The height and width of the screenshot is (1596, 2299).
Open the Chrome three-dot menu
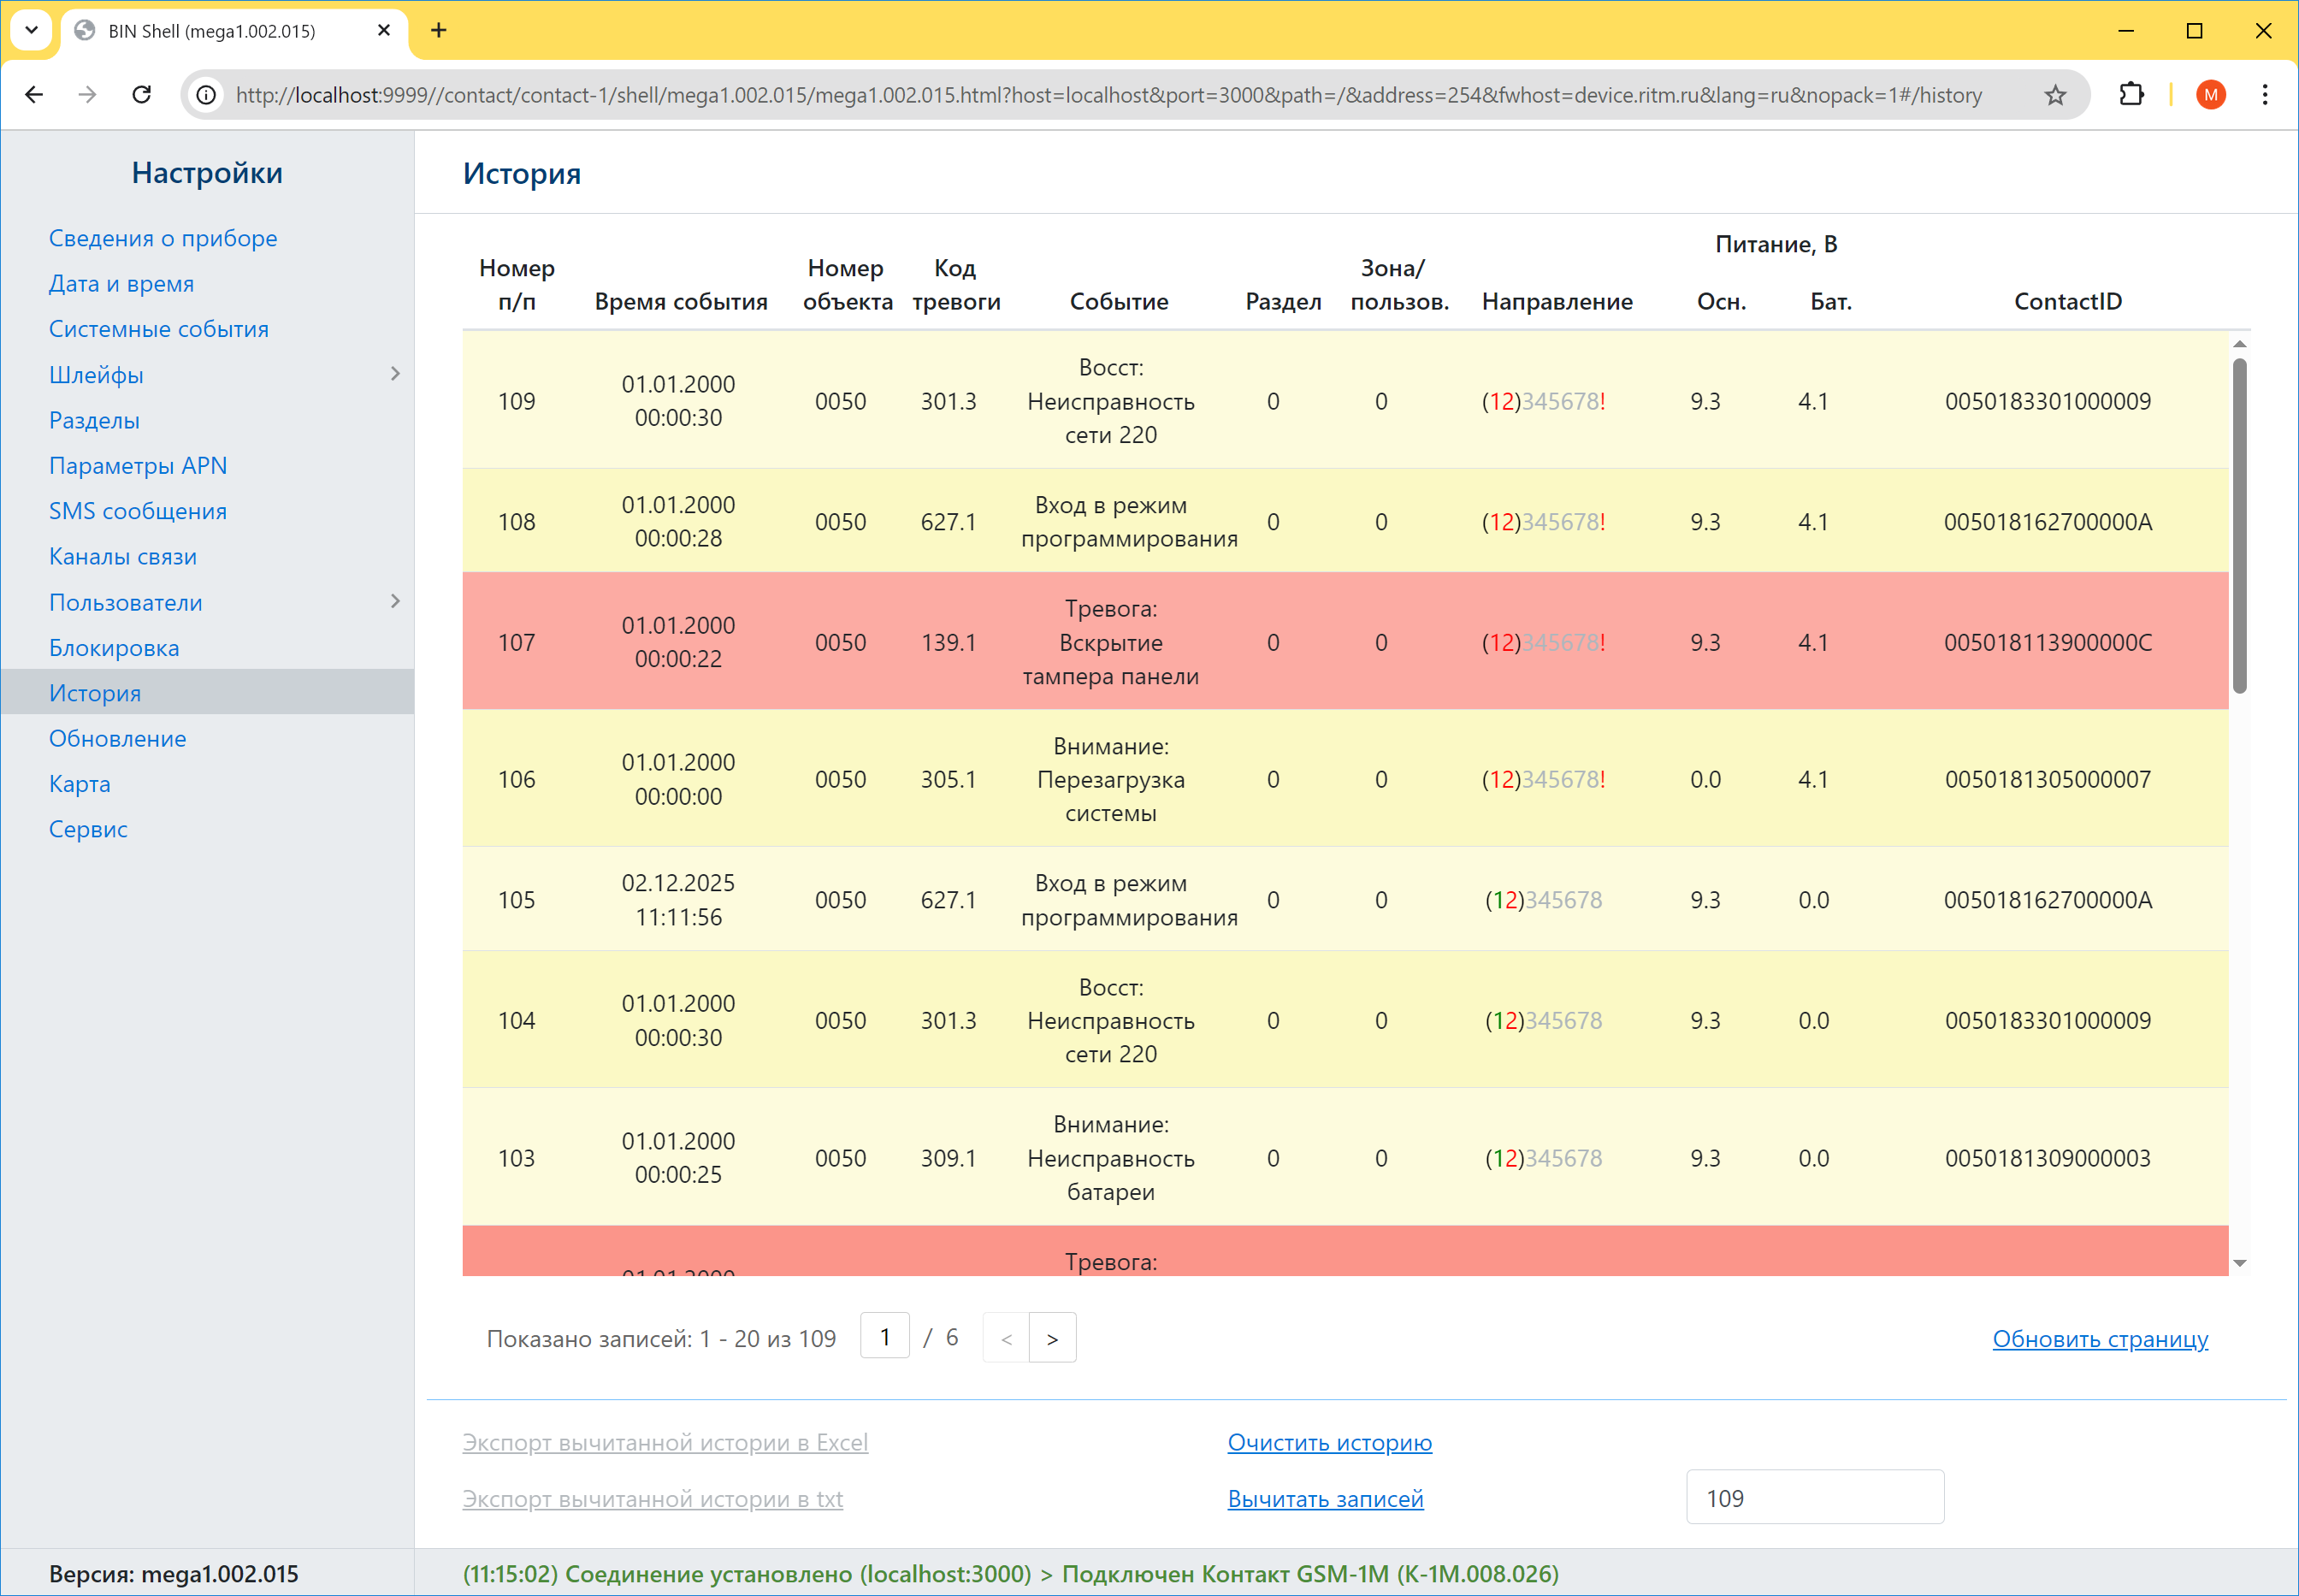pos(2265,95)
